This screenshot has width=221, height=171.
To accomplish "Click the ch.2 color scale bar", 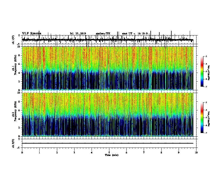I will (202, 118).
